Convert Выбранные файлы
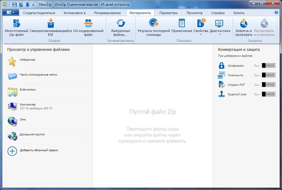Viewport: 282px width, 190px height. click(x=121, y=28)
